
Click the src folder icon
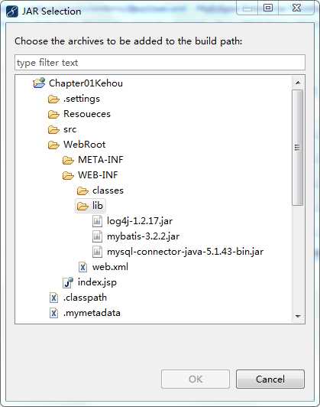pyautogui.click(x=53, y=129)
